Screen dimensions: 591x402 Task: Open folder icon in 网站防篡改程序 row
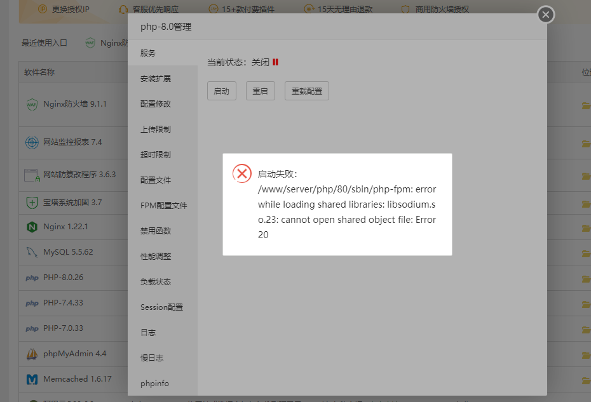coord(586,176)
